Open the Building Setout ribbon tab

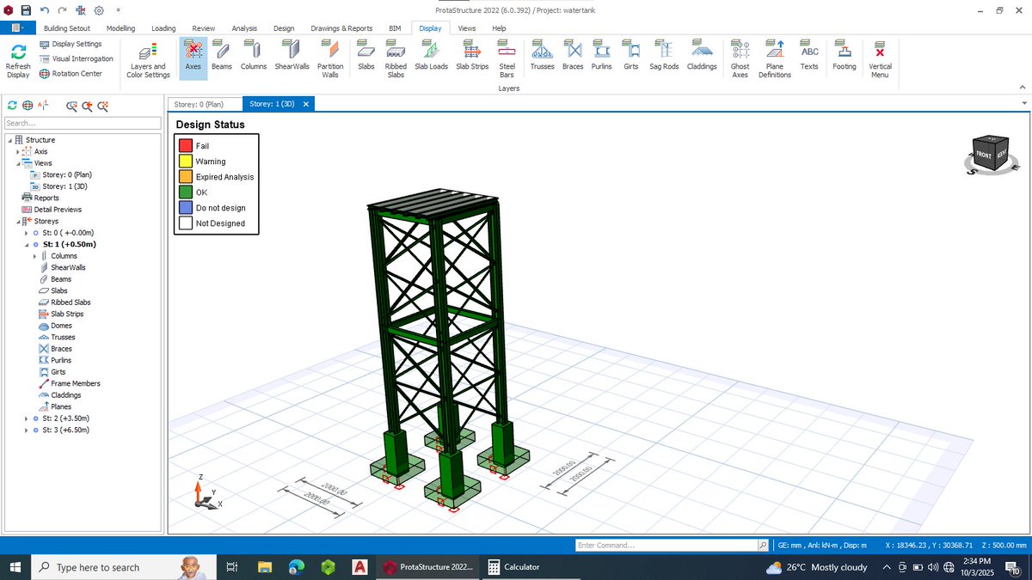[67, 28]
